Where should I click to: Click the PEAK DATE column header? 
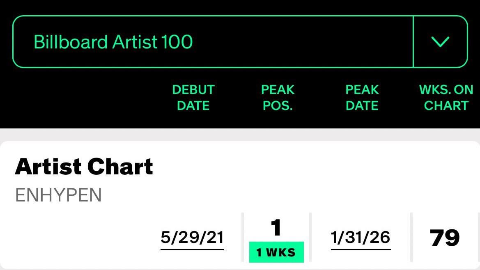click(362, 97)
